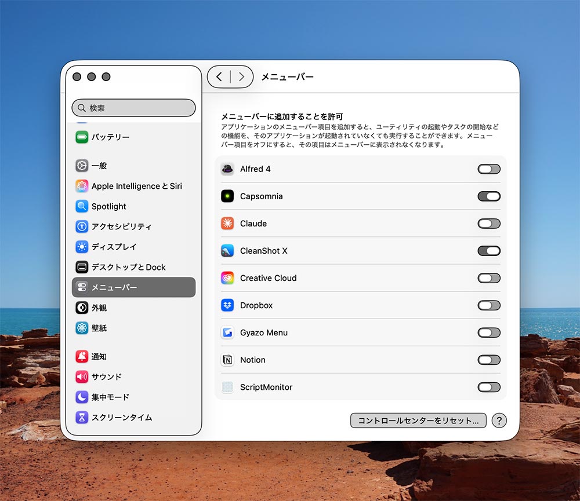The image size is (580, 501).
Task: Select バッテリー in the sidebar
Action: click(x=133, y=137)
